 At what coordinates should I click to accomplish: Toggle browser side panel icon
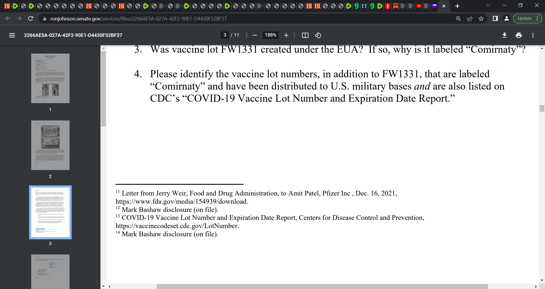click(x=495, y=18)
